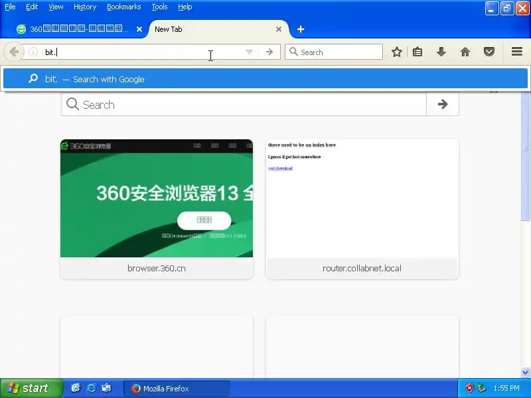The width and height of the screenshot is (531, 398).
Task: Minimize the Firefox window
Action: pos(492,9)
